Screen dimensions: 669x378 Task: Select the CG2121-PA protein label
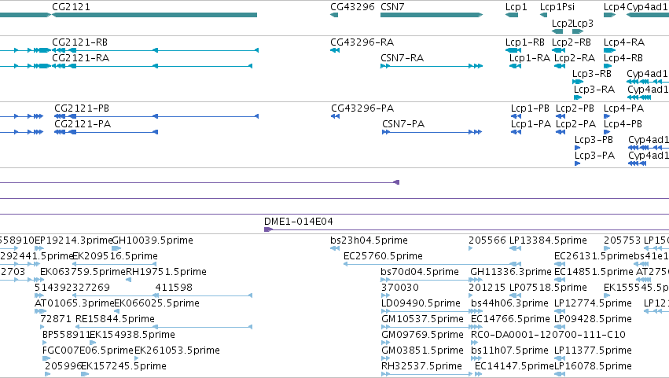(x=83, y=124)
